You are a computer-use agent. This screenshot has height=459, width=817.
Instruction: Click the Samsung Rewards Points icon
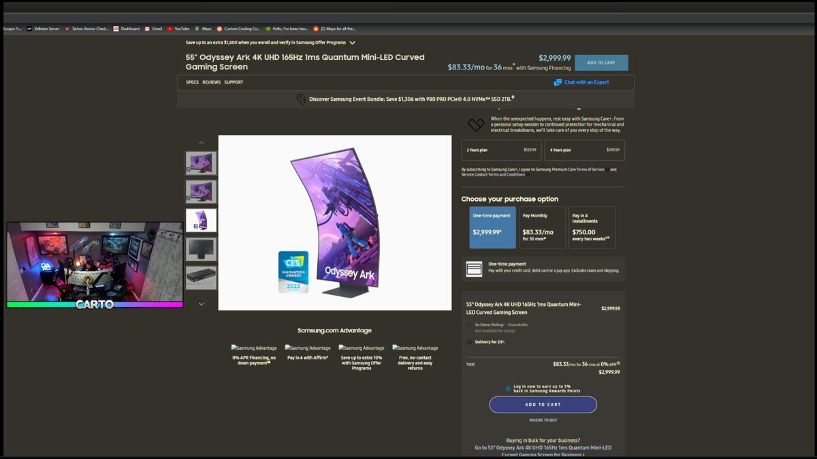tap(509, 389)
